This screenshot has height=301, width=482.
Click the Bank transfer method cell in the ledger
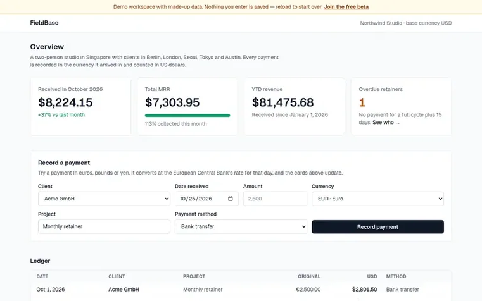point(402,290)
